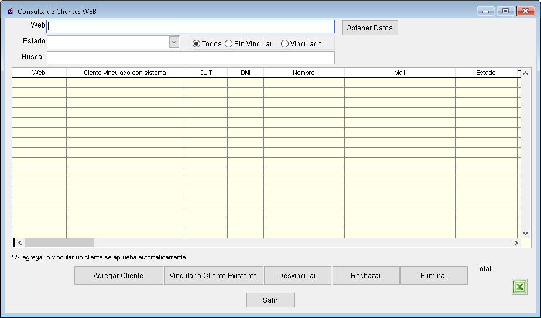Image resolution: width=541 pixels, height=318 pixels.
Task: Focus the Web text input field
Action: point(191,27)
